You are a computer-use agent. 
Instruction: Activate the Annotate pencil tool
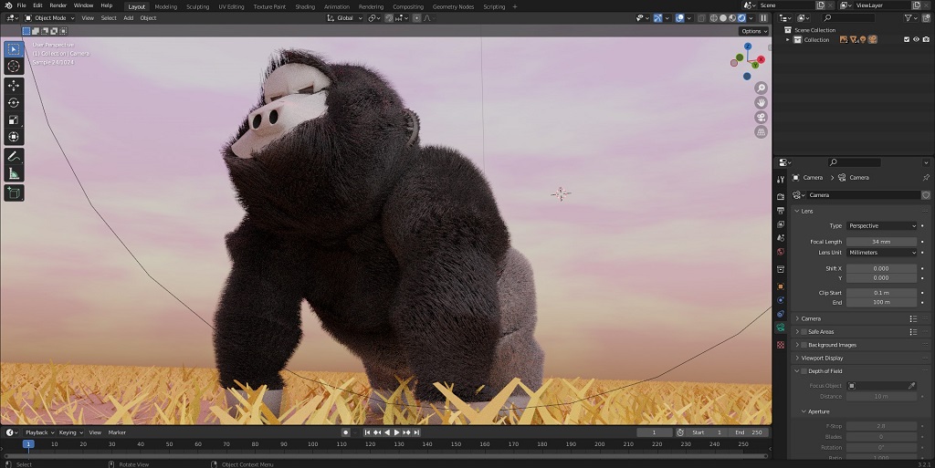[x=14, y=157]
